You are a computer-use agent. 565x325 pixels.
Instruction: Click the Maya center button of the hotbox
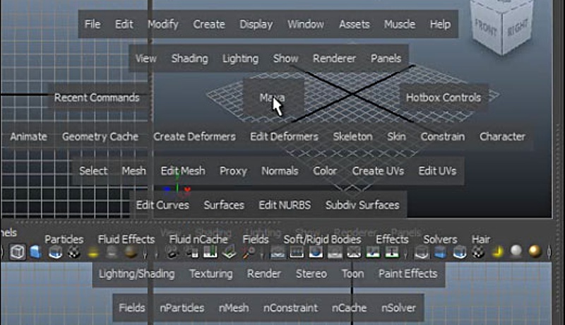[273, 97]
